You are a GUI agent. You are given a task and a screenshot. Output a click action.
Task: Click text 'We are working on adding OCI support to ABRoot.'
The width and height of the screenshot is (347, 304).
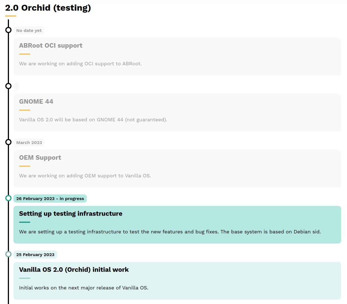coord(80,64)
